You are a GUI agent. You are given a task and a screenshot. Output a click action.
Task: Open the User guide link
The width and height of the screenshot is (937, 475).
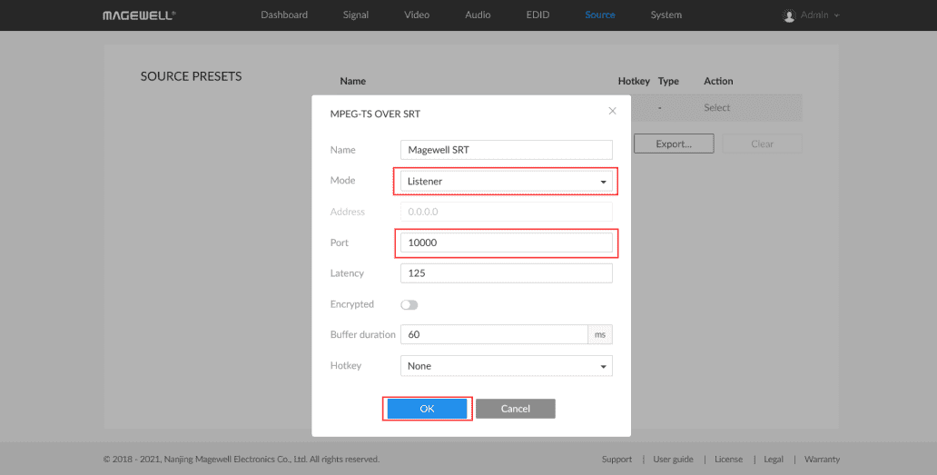tap(673, 460)
